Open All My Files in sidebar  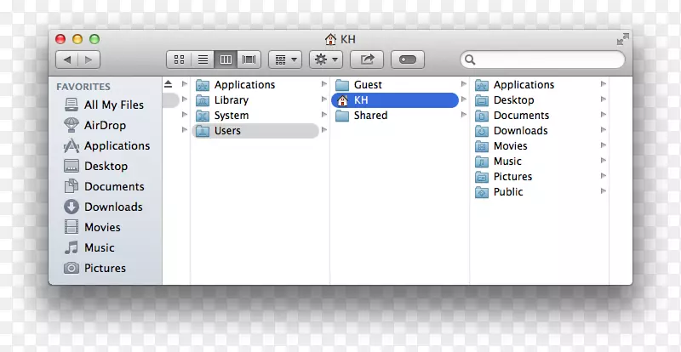point(104,105)
